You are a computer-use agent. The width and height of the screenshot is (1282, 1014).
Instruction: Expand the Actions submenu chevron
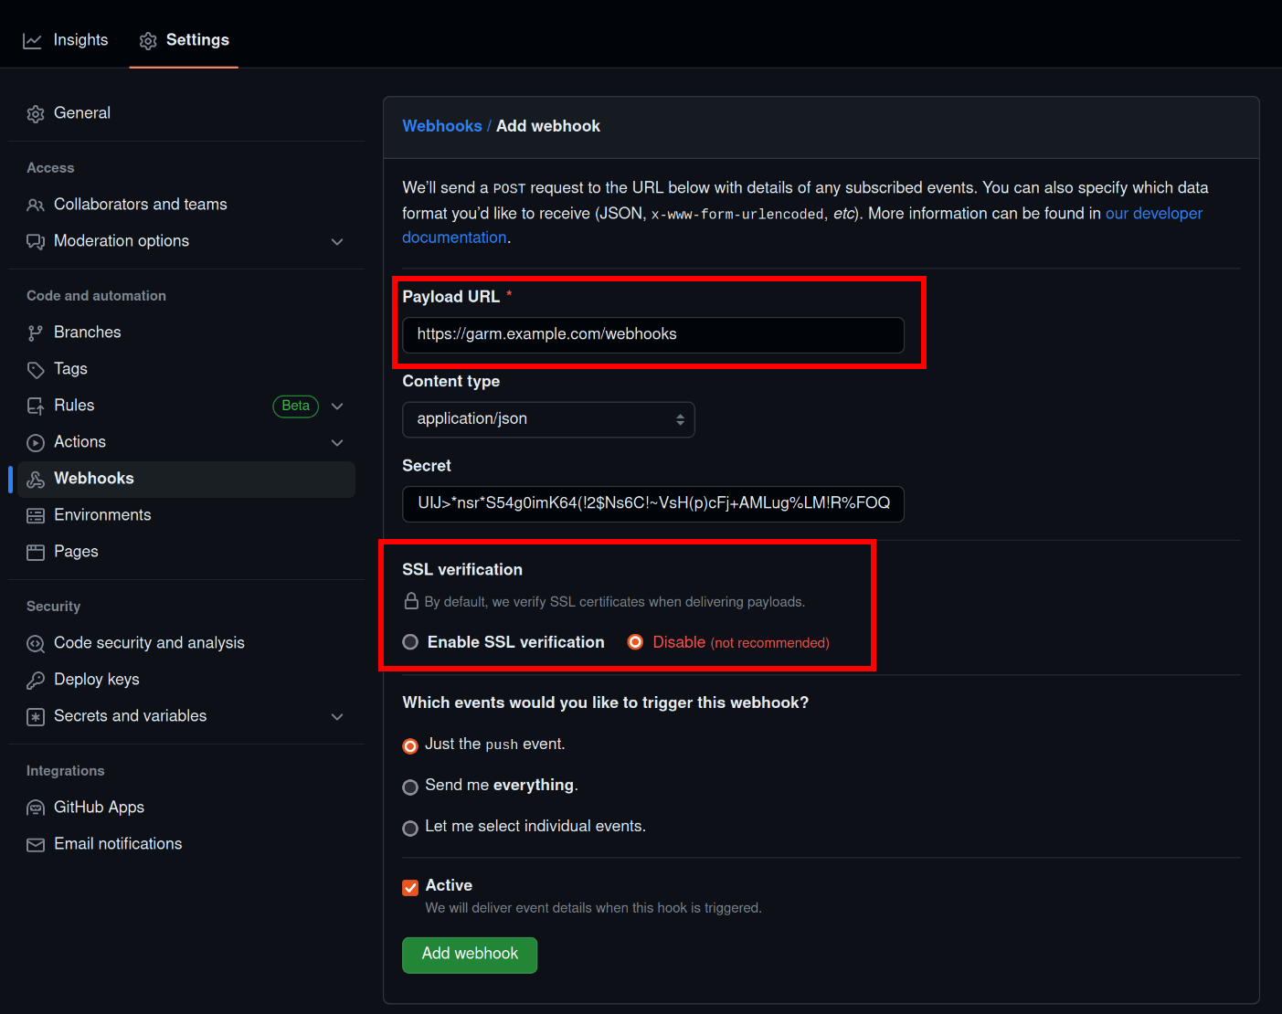[x=337, y=443]
